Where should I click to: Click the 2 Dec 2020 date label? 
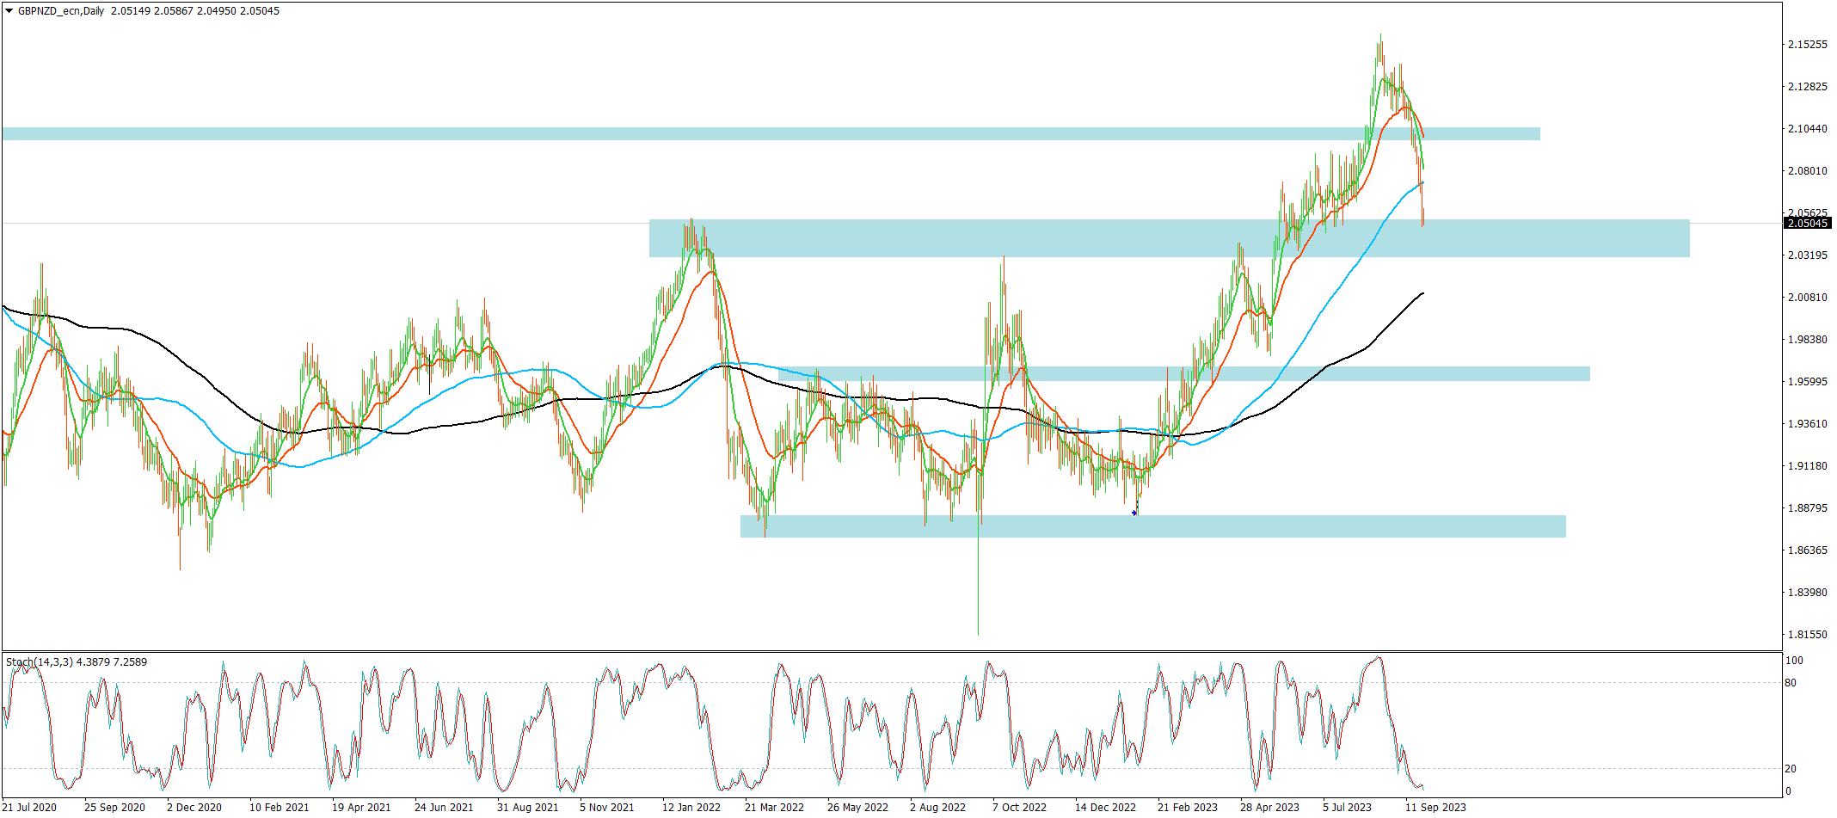point(194,808)
